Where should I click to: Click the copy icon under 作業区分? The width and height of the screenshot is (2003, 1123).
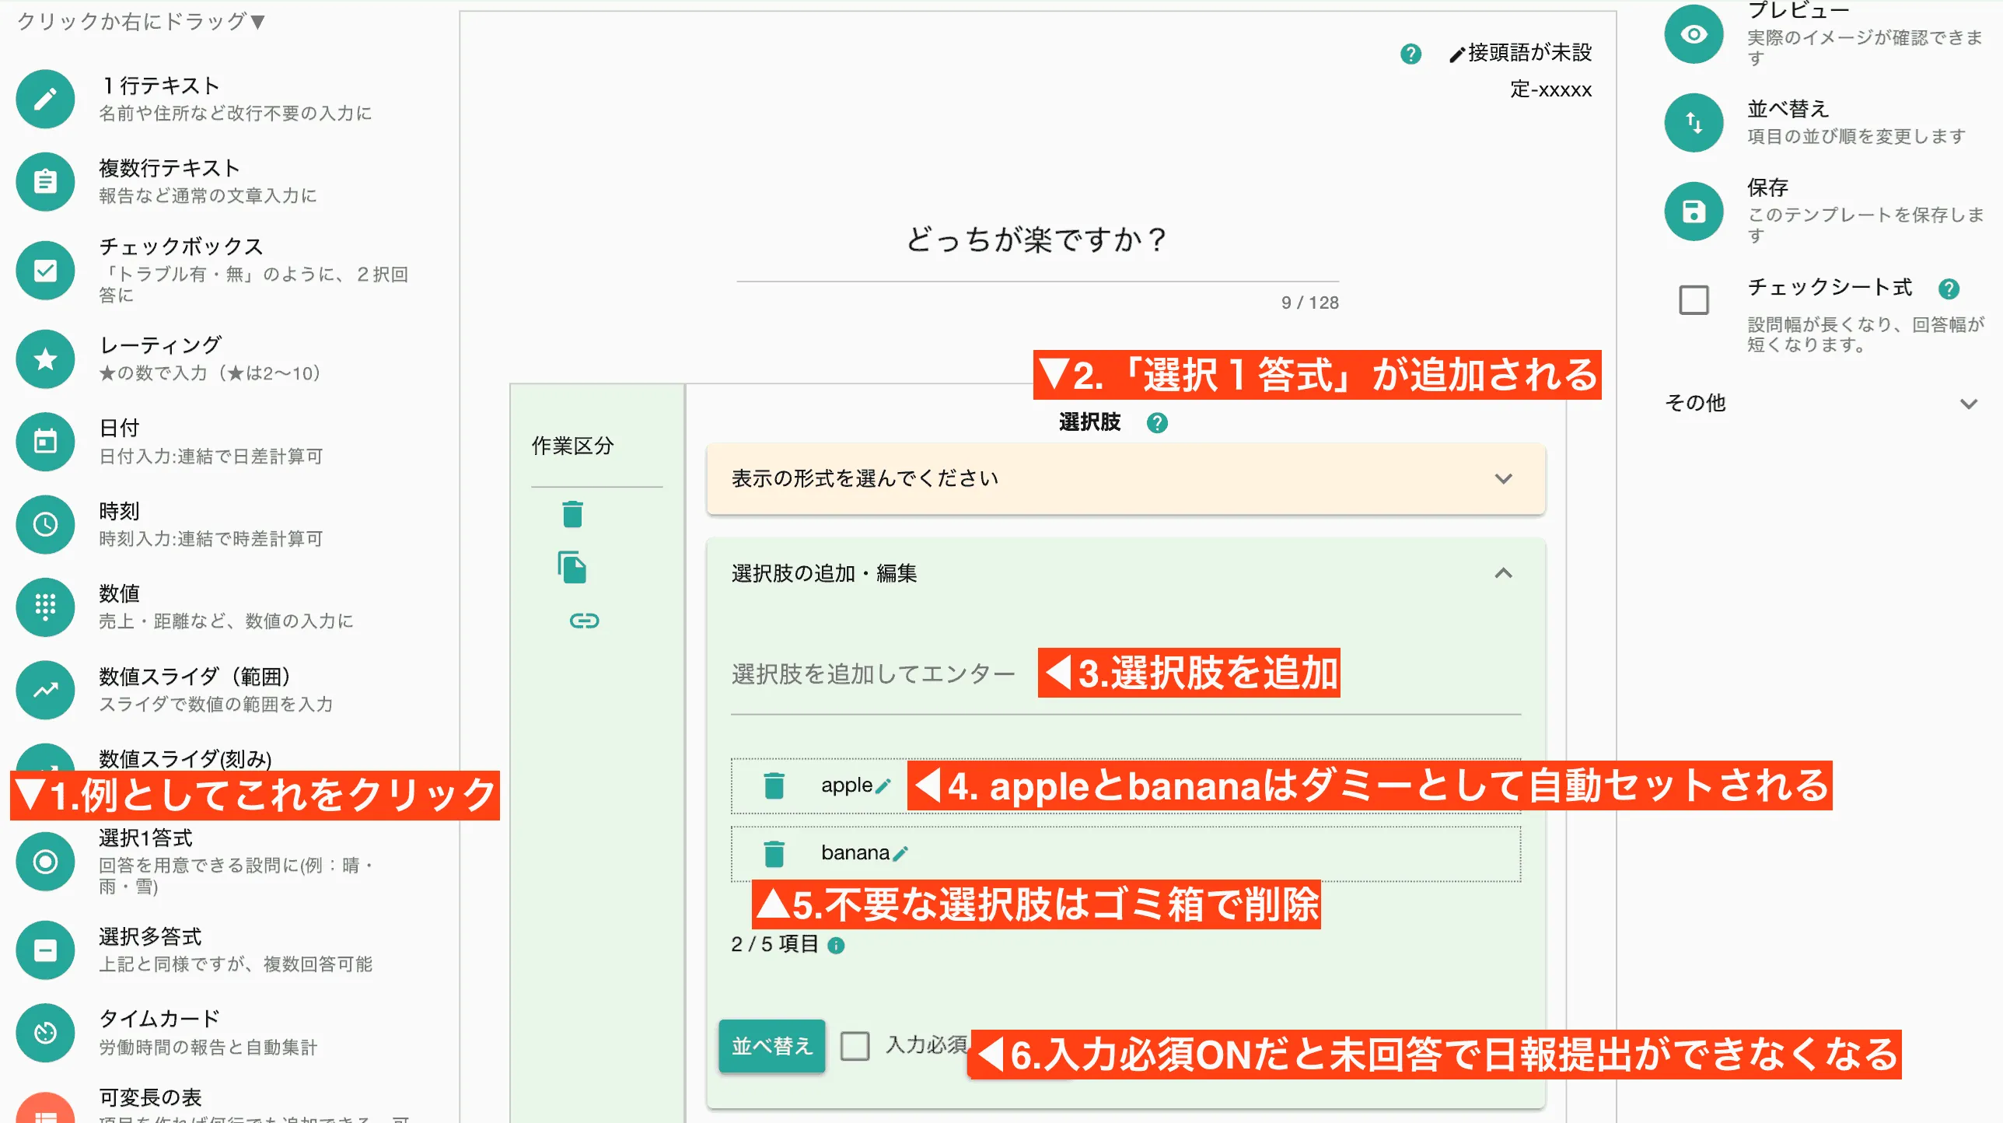coord(572,567)
